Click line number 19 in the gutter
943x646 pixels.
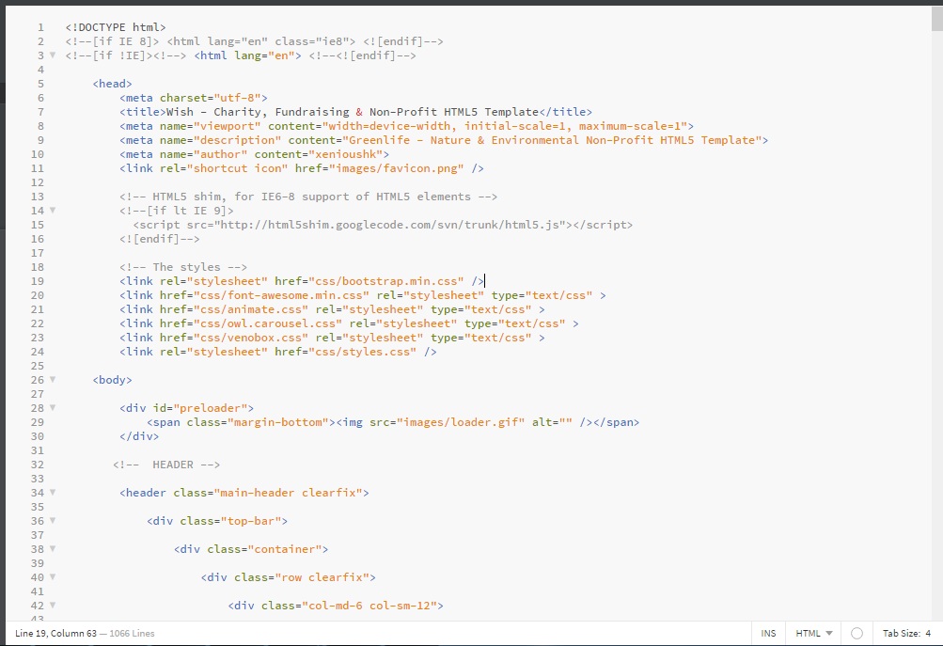38,281
